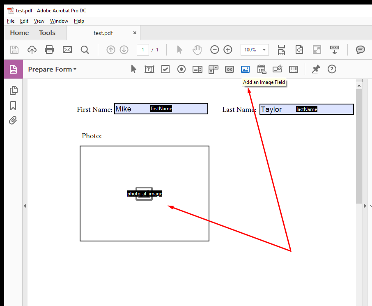372x306 pixels.
Task: Open the View menu
Action: 39,21
